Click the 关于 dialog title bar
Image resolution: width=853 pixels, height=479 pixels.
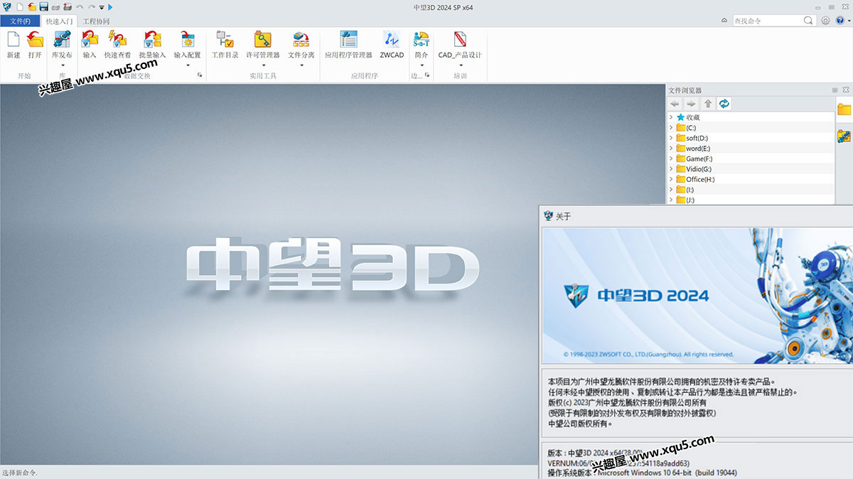point(697,216)
